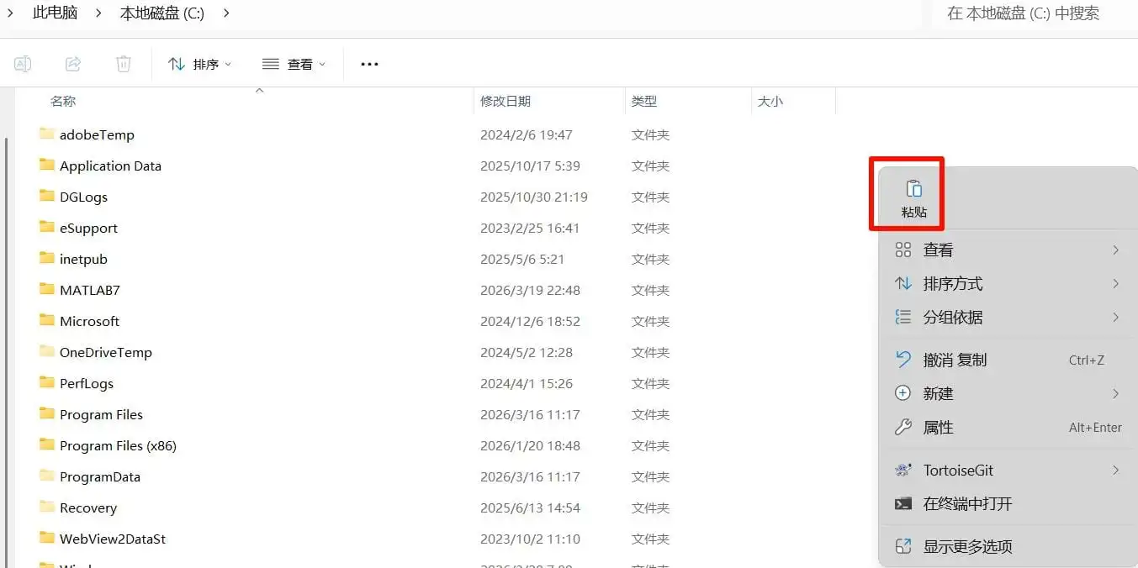Click the grid icon next to 查看 in the context menu
Viewport: 1138px width, 568px height.
pyautogui.click(x=903, y=250)
